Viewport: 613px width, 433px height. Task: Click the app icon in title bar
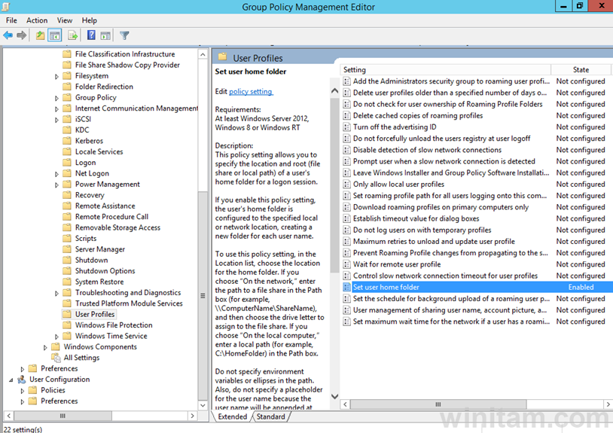pyautogui.click(x=5, y=7)
